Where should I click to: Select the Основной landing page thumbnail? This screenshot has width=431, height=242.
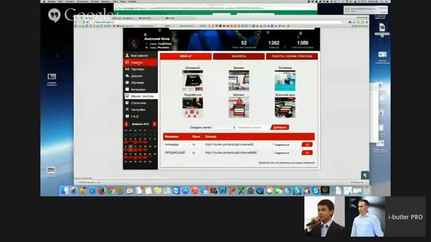tap(193, 81)
